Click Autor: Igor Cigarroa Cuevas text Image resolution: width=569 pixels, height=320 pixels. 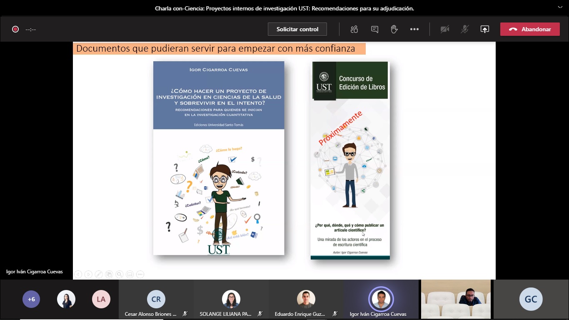350,252
